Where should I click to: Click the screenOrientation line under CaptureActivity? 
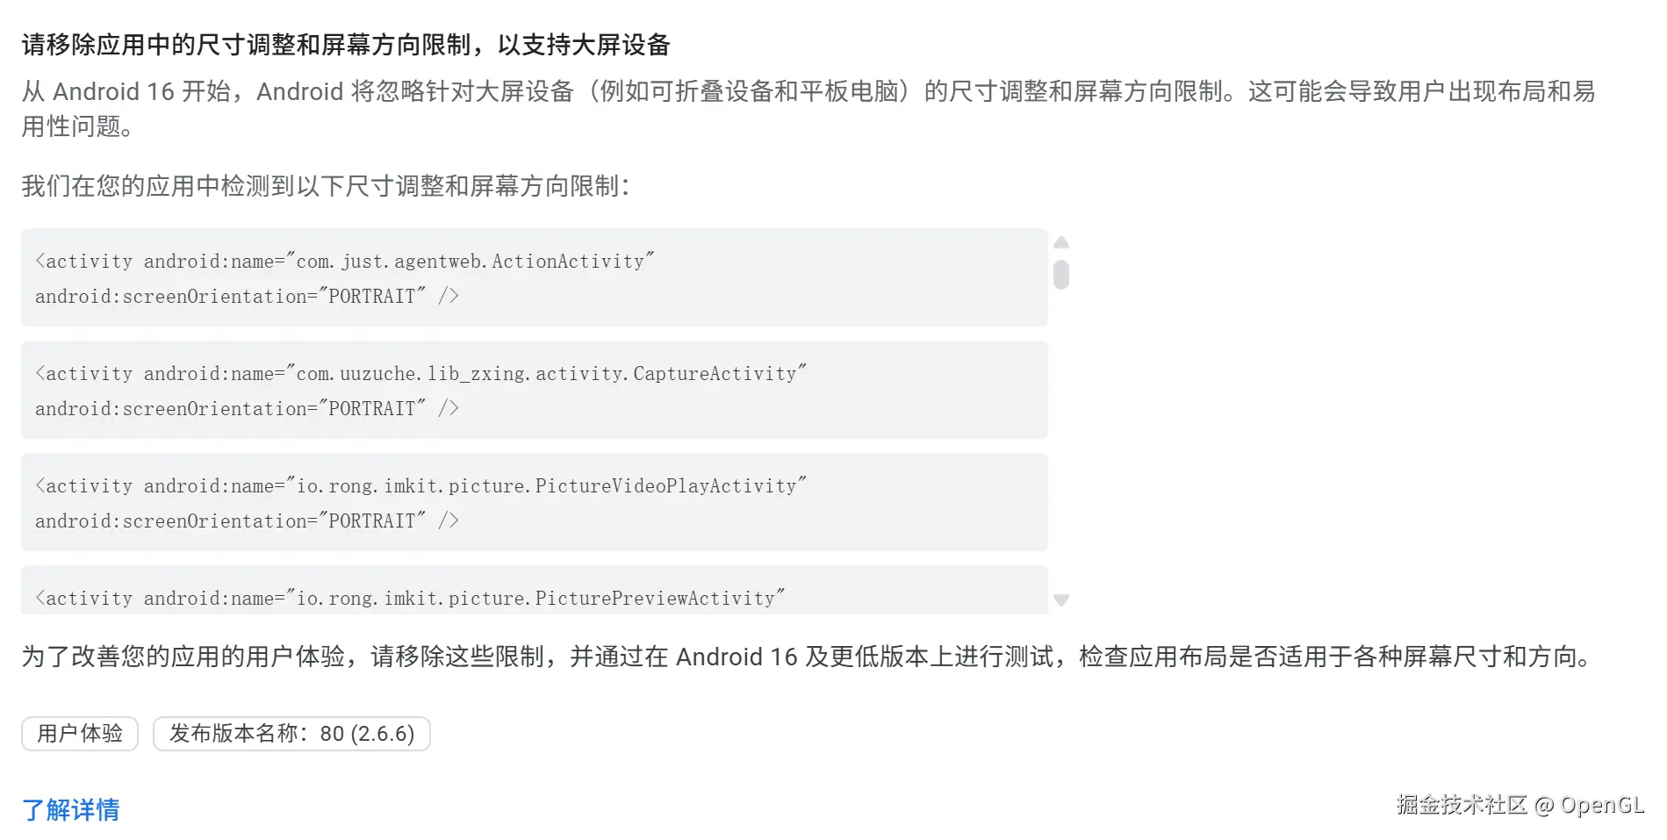pos(247,408)
